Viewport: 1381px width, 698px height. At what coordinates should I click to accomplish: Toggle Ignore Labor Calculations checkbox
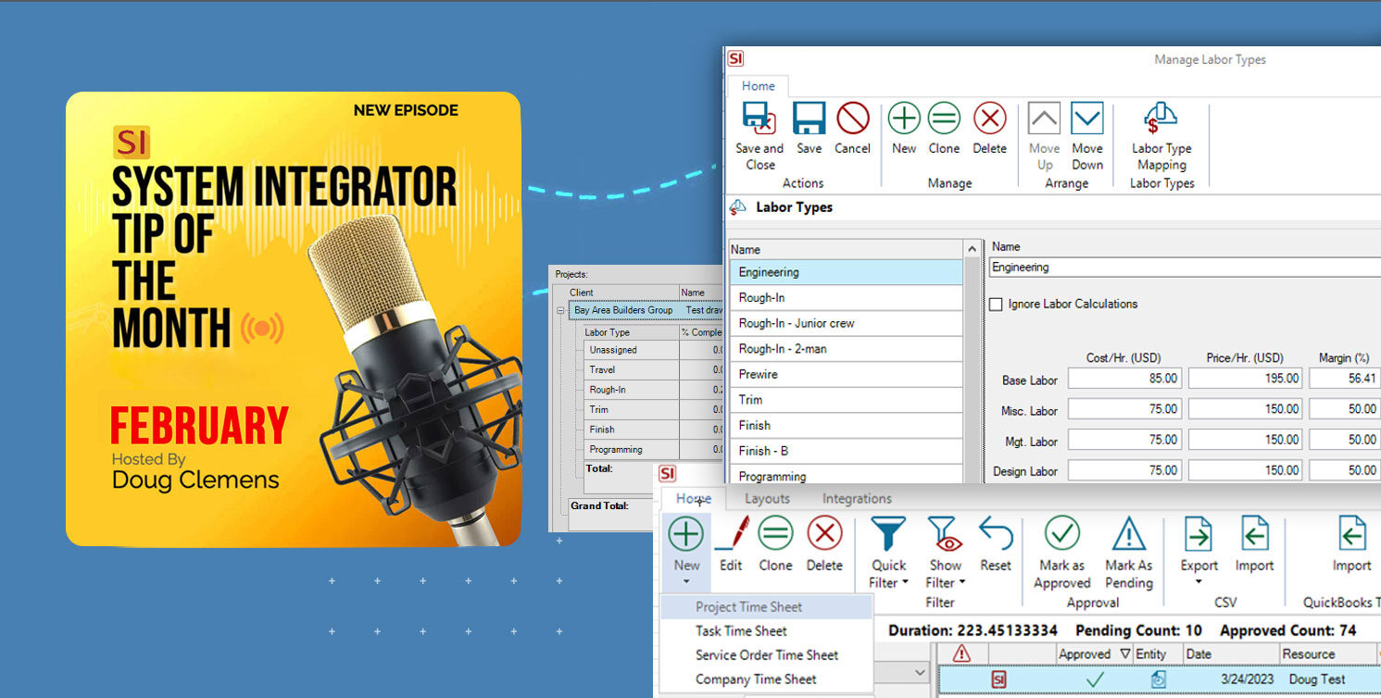tap(996, 304)
